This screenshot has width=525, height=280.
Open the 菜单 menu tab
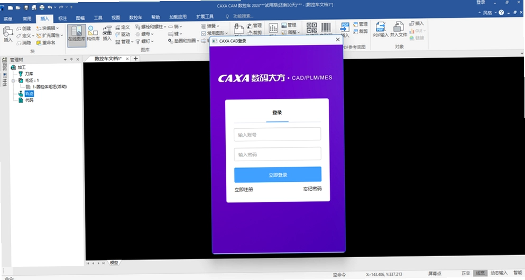coord(8,18)
